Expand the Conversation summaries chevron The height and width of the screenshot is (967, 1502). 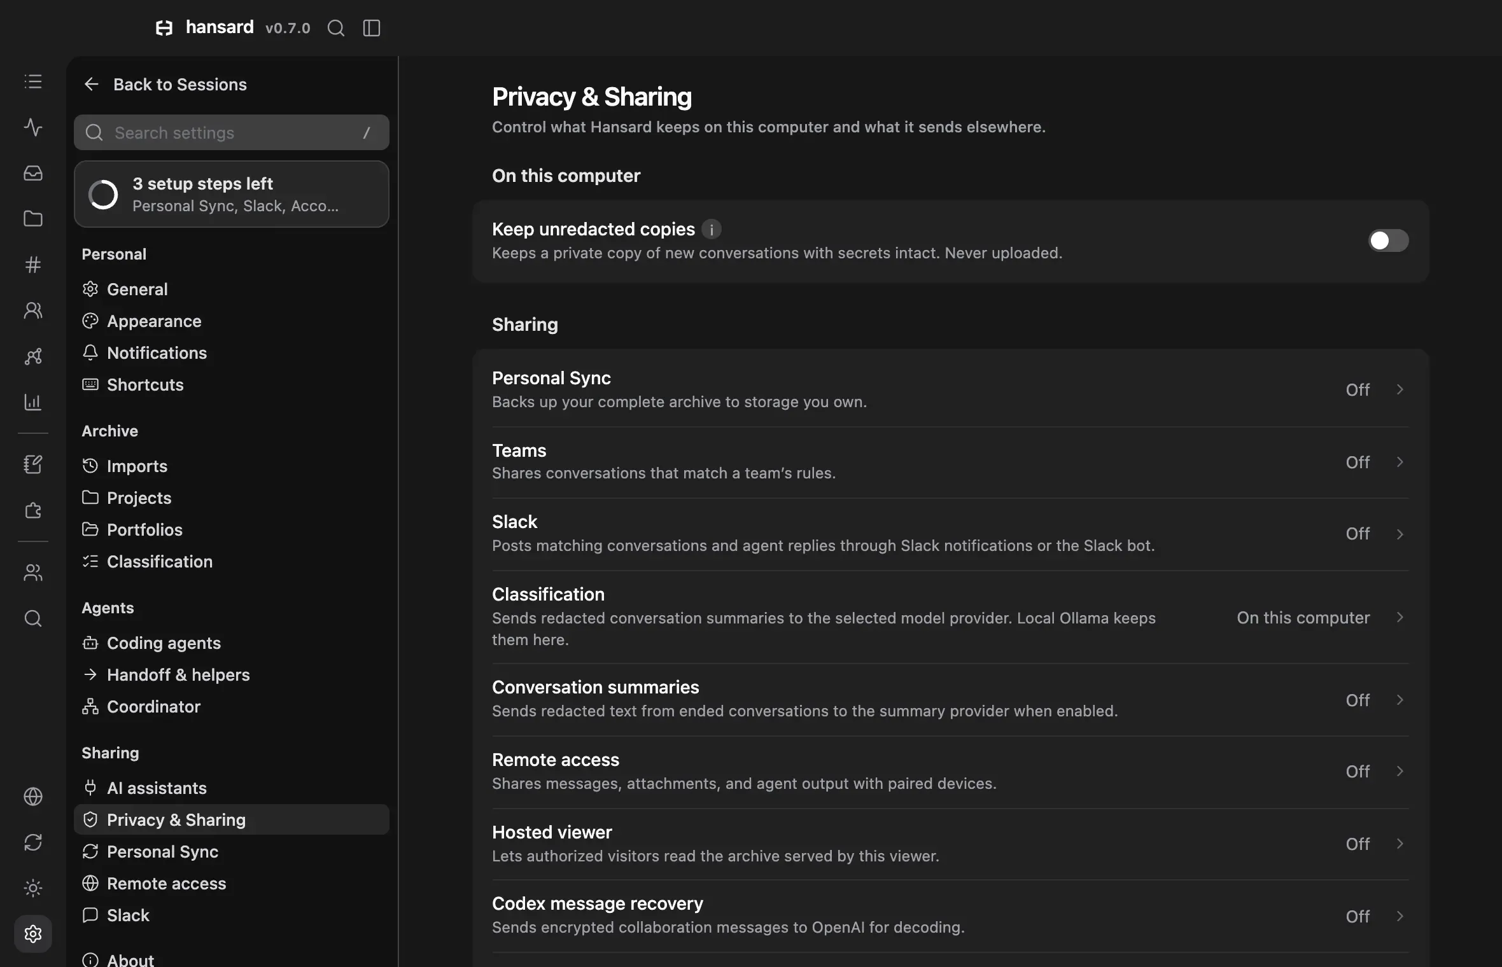pos(1400,700)
